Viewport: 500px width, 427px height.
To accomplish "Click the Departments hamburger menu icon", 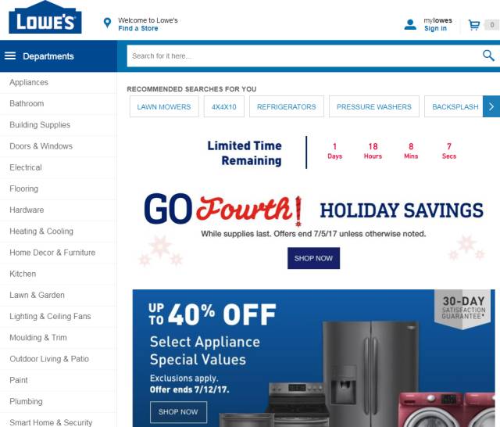I will point(10,56).
